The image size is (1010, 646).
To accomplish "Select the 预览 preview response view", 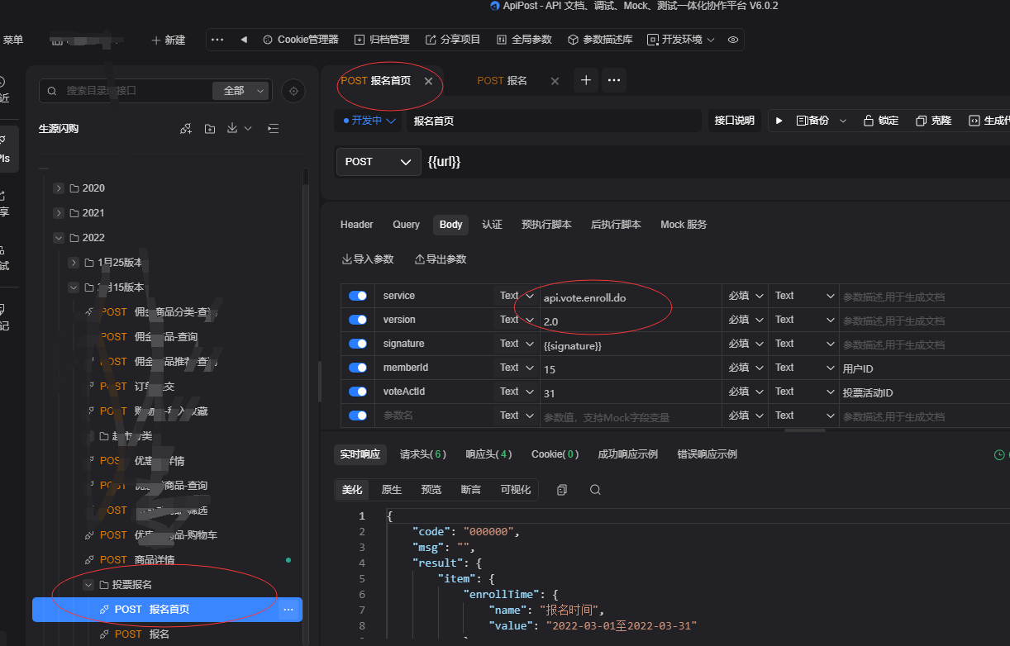I will [431, 490].
